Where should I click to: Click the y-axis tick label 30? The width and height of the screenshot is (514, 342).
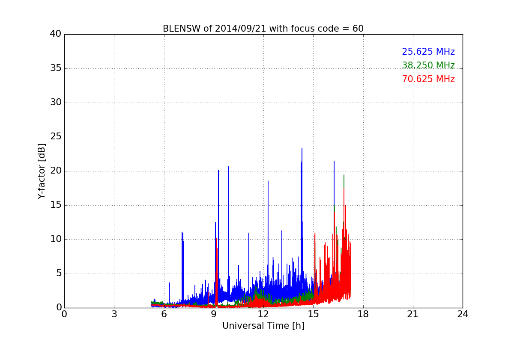(x=55, y=103)
